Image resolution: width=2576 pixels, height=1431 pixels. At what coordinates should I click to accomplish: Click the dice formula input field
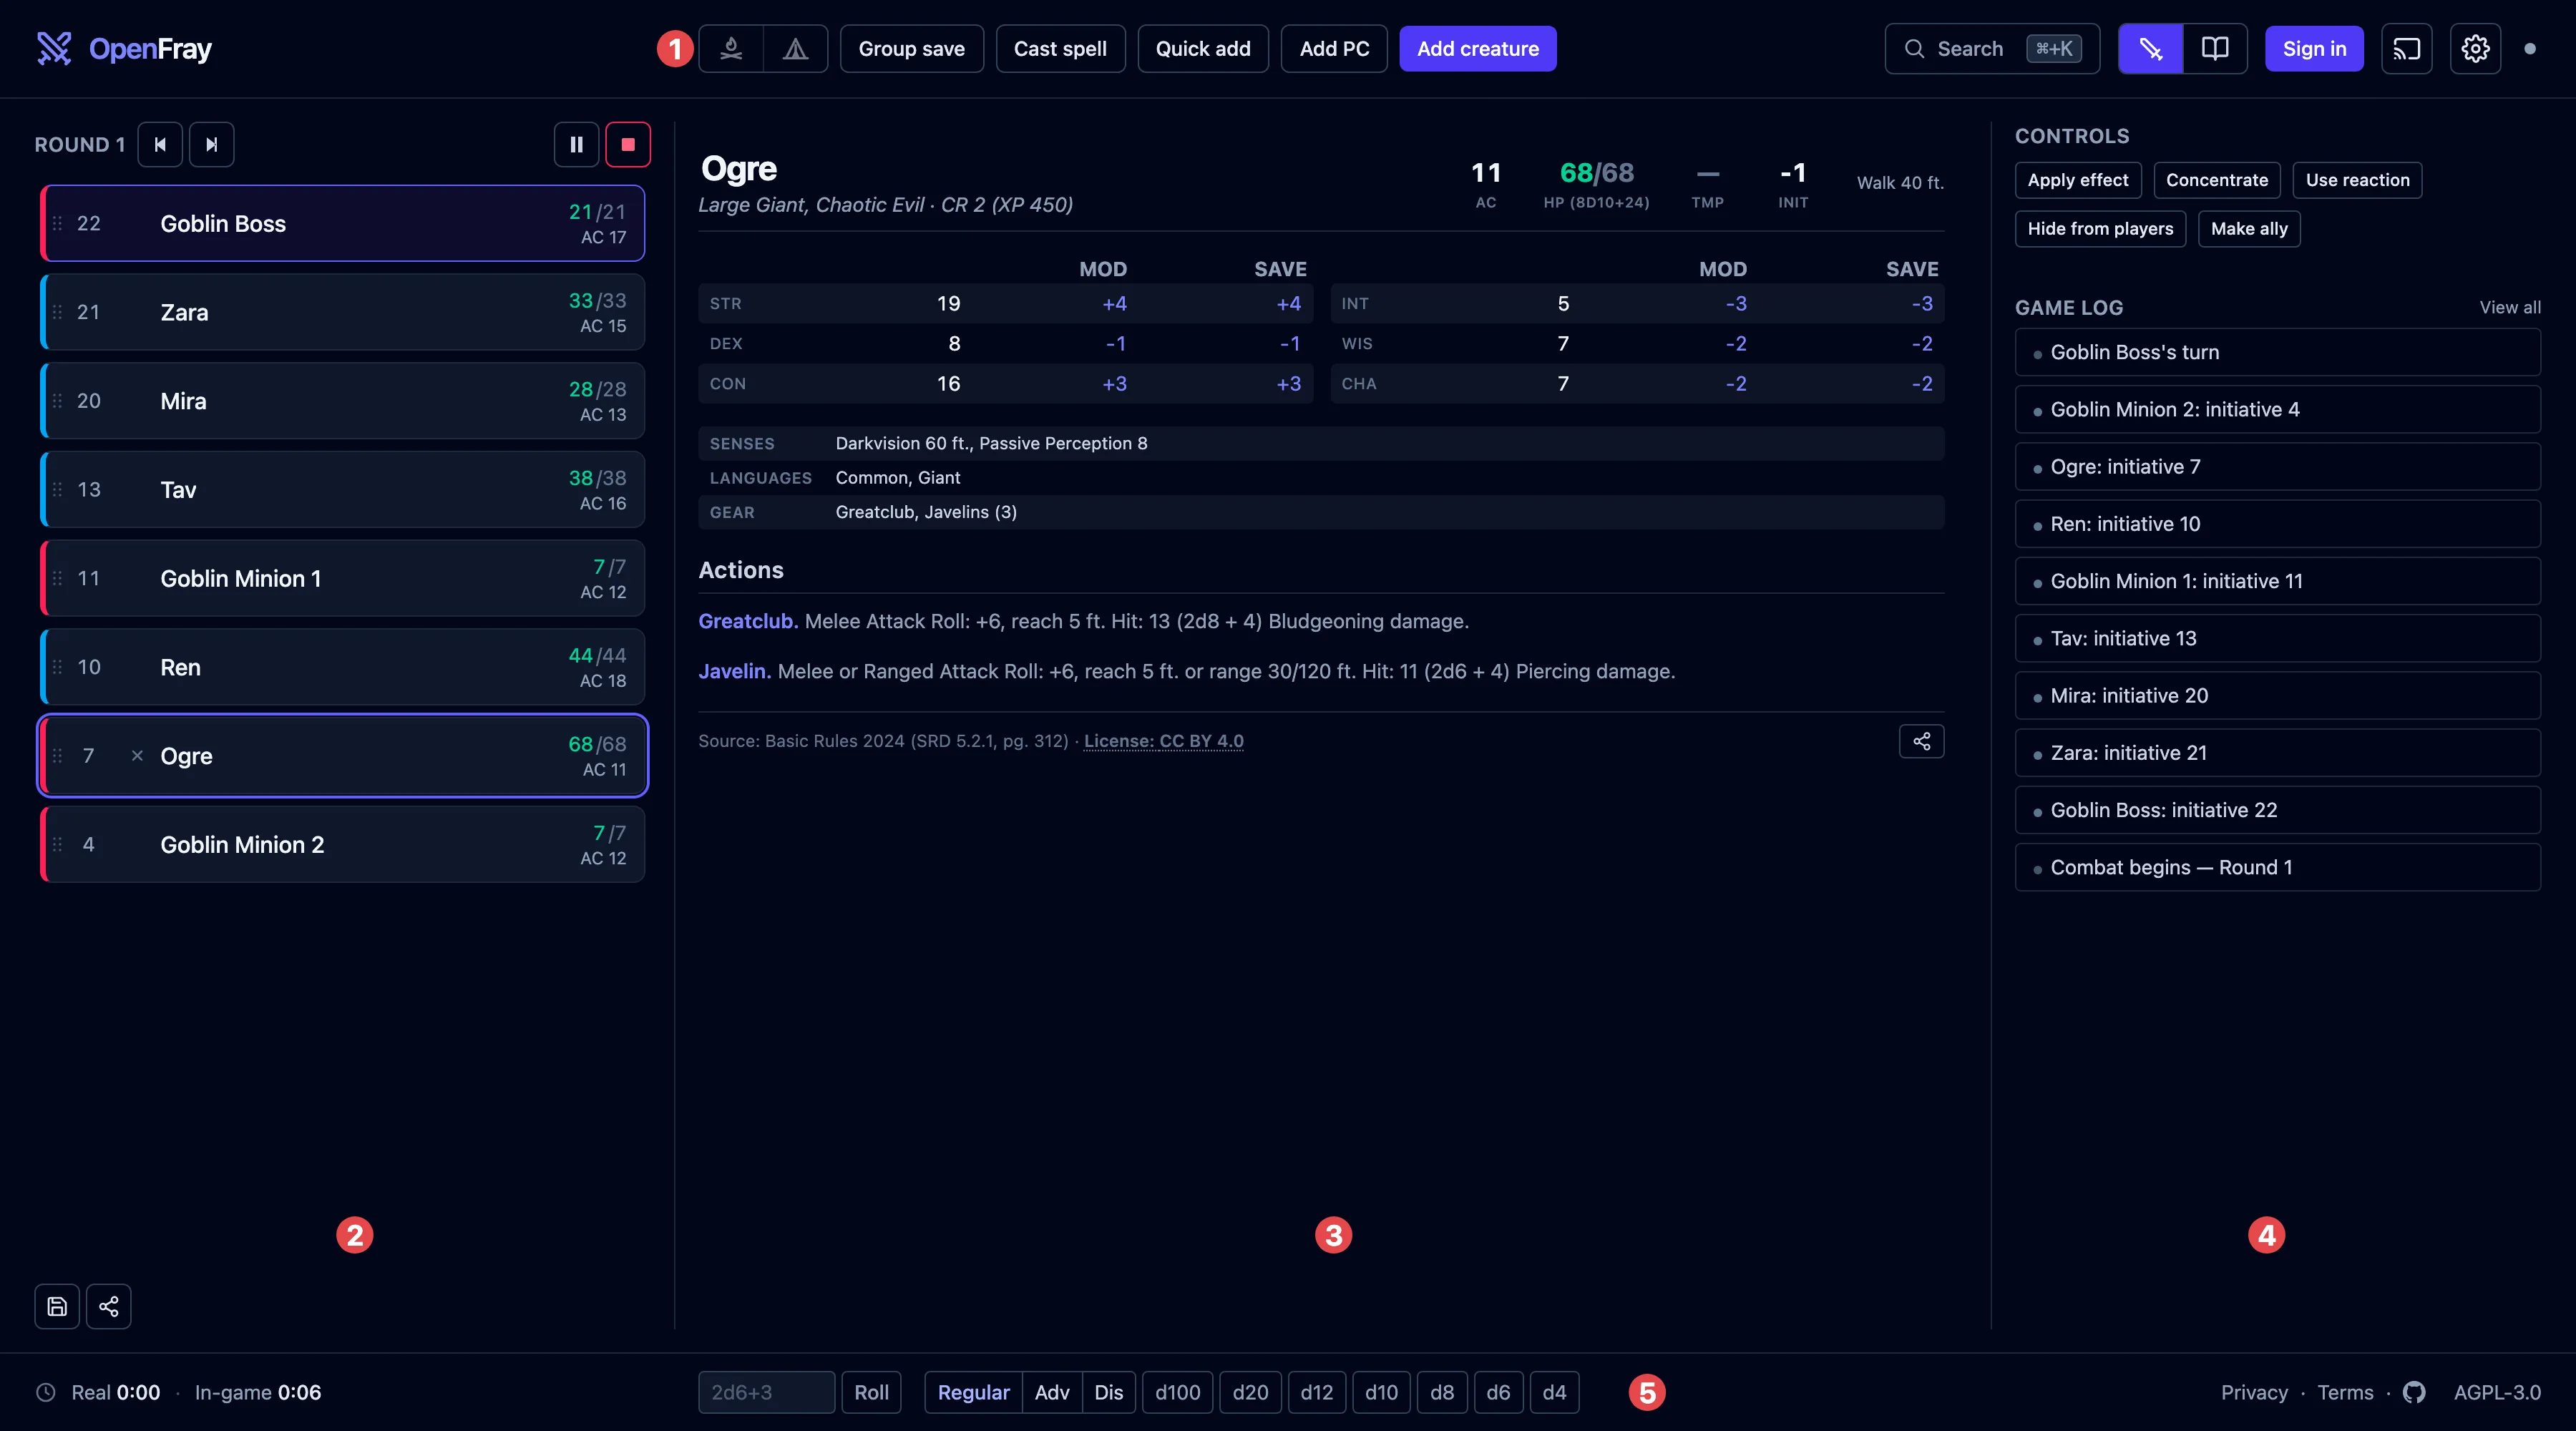pos(766,1392)
